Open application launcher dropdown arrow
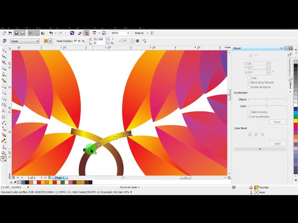Image resolution: width=298 pixels, height=223 pixels. pyautogui.click(x=99, y=33)
